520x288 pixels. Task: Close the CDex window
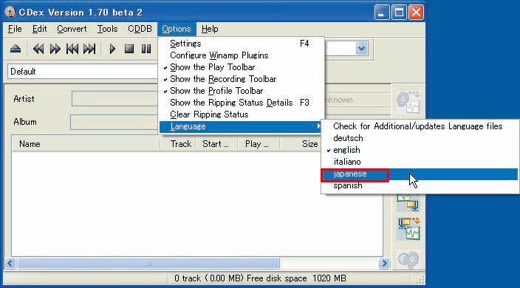(416, 13)
